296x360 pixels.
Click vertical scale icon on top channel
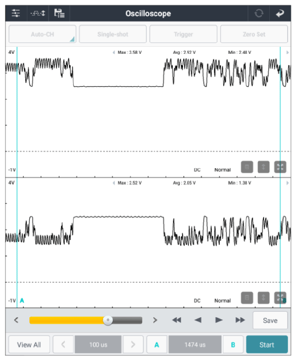click(x=264, y=167)
